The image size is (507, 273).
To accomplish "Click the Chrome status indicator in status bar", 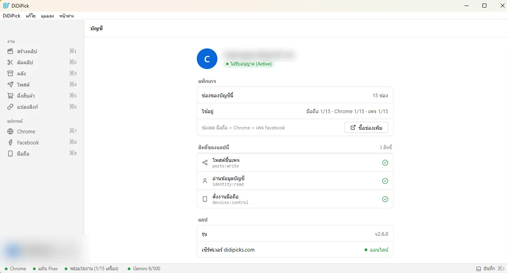I will pos(15,269).
